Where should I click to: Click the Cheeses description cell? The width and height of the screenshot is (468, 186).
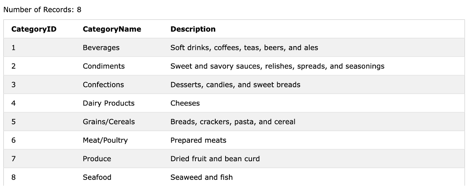pos(185,103)
